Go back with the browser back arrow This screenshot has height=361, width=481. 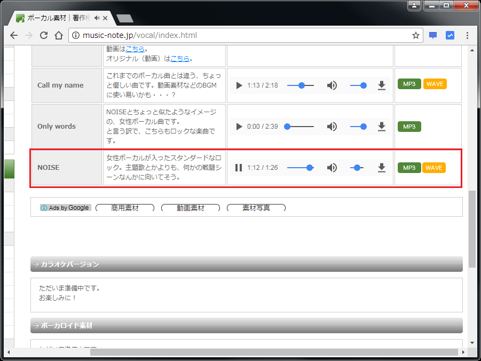tap(14, 36)
